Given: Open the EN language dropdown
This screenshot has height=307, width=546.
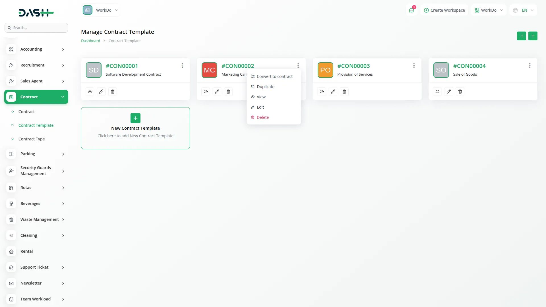Looking at the screenshot, I should [524, 10].
